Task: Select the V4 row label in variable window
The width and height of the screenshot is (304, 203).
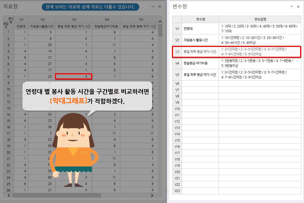Action: coord(177,63)
